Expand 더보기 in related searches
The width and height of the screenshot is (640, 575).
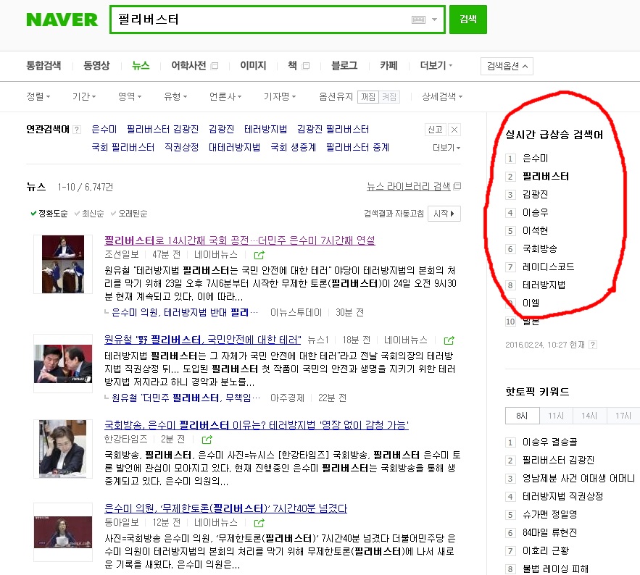(x=446, y=148)
